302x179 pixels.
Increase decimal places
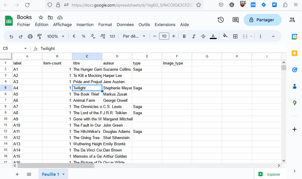(x=103, y=36)
